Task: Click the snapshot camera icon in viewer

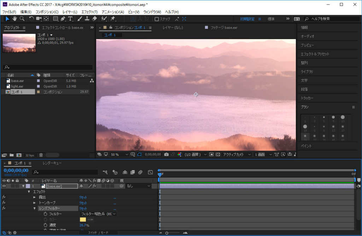Action: [x=167, y=154]
